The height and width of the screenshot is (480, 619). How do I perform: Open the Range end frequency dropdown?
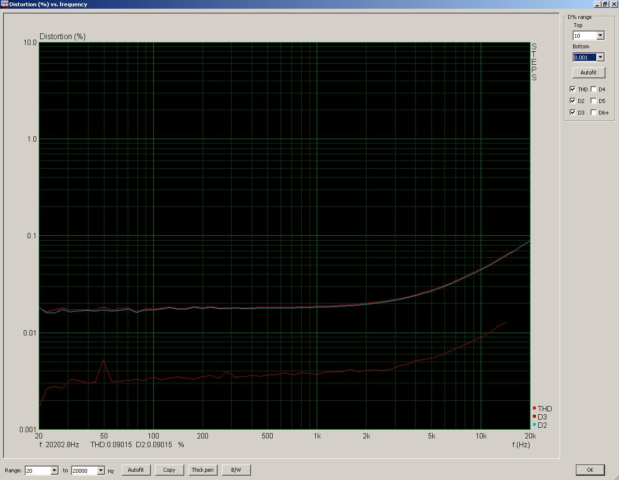pos(101,470)
